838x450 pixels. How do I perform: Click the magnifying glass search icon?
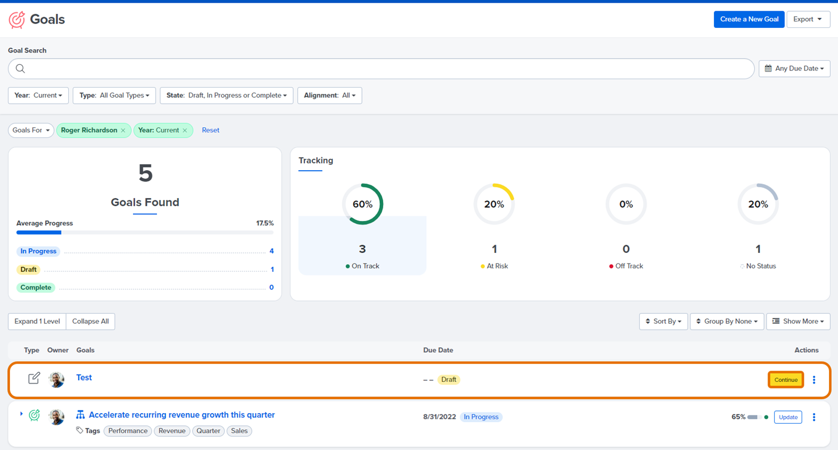coord(21,69)
